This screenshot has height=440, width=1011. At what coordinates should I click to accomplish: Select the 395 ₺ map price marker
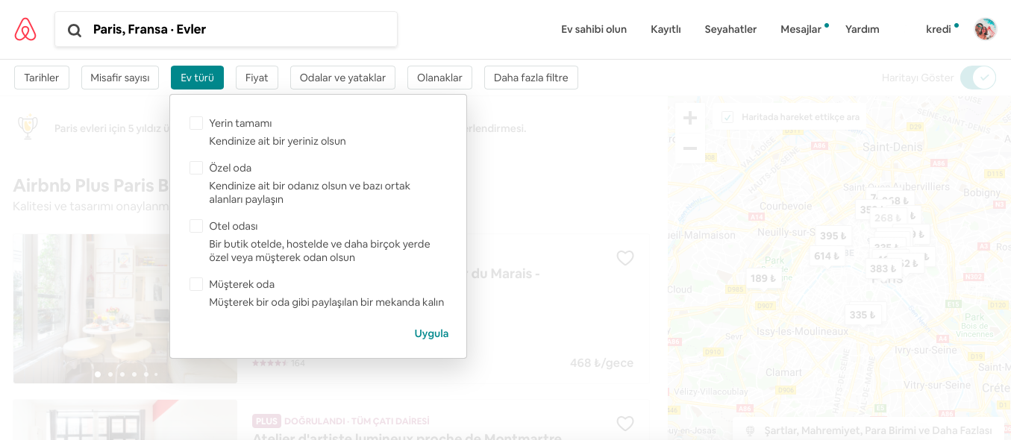pyautogui.click(x=833, y=236)
